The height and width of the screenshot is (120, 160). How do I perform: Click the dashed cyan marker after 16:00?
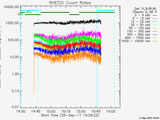click(114, 57)
